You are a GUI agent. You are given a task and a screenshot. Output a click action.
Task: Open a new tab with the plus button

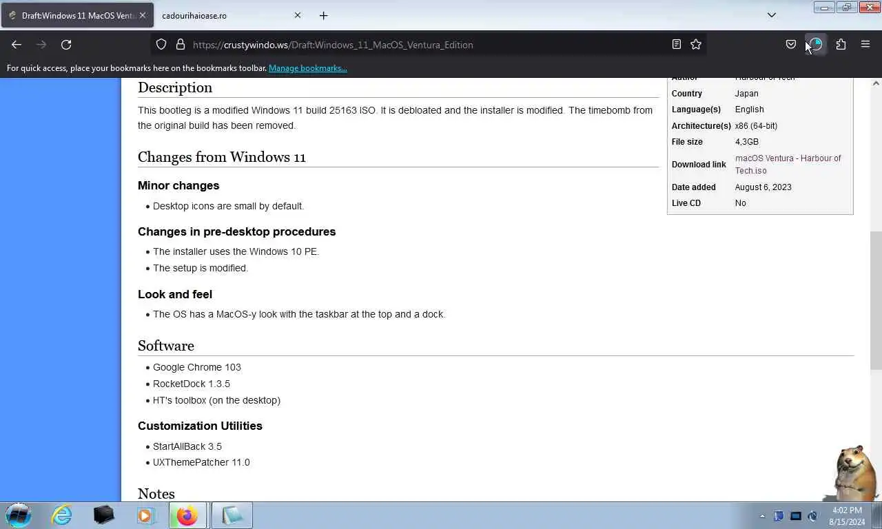tap(323, 15)
